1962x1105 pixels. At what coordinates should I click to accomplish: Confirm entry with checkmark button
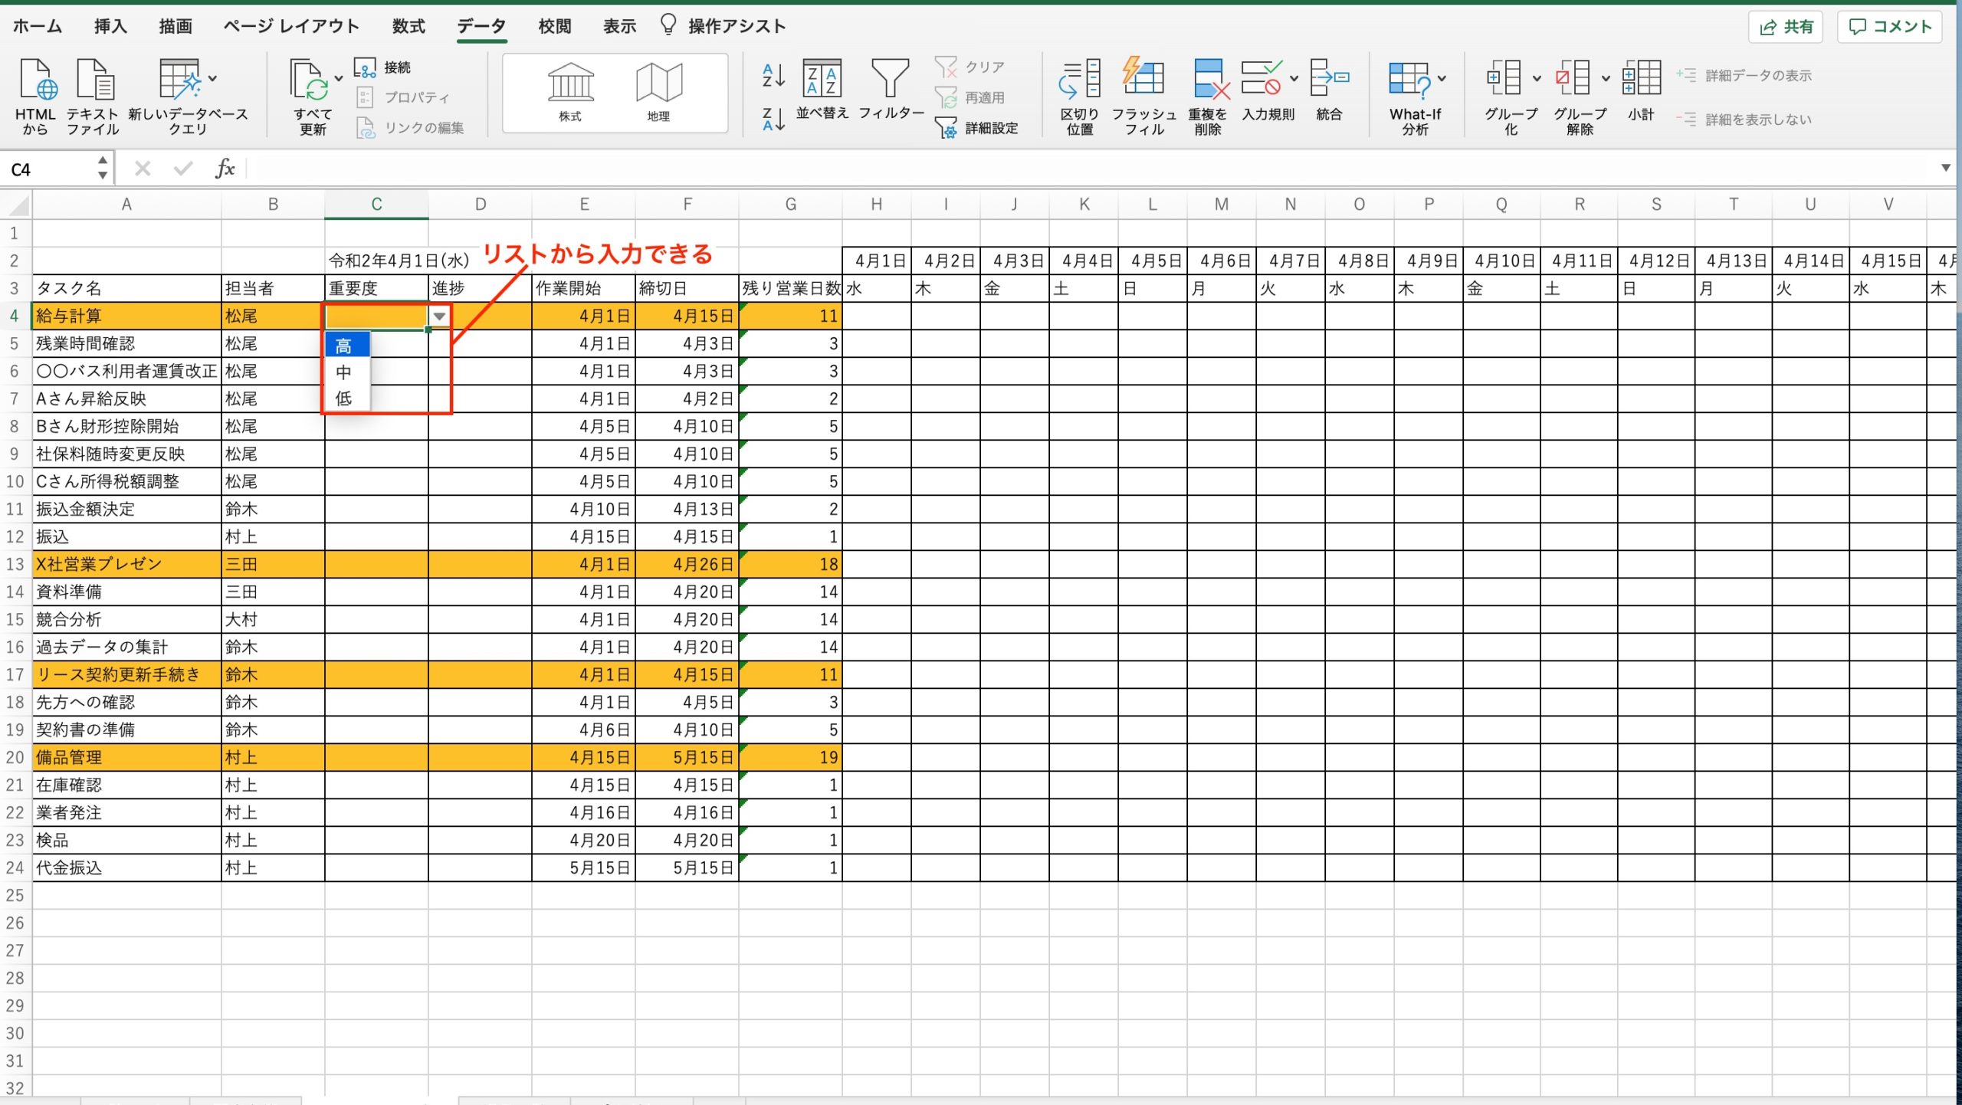tap(183, 168)
